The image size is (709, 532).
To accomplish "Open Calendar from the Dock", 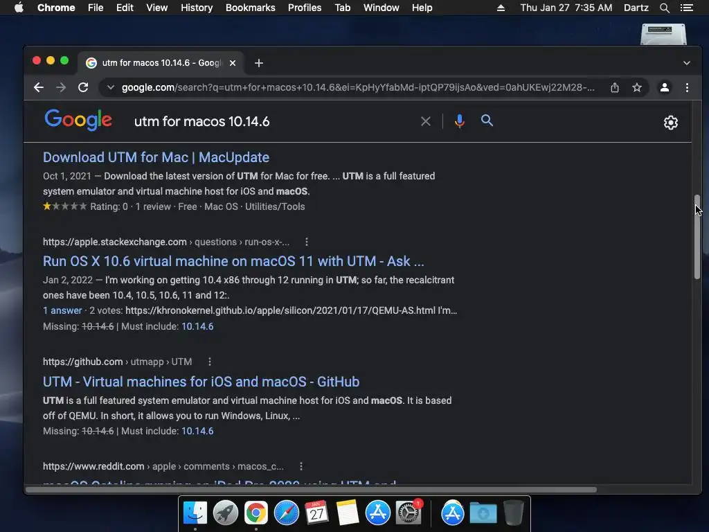I will tap(316, 513).
